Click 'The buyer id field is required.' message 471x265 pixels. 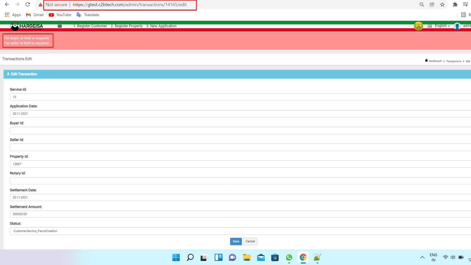click(26, 38)
